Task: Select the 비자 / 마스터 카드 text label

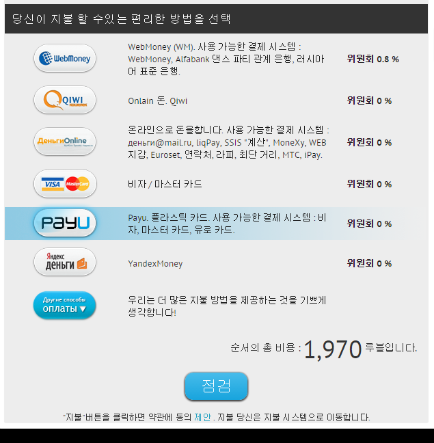Action: click(x=165, y=184)
